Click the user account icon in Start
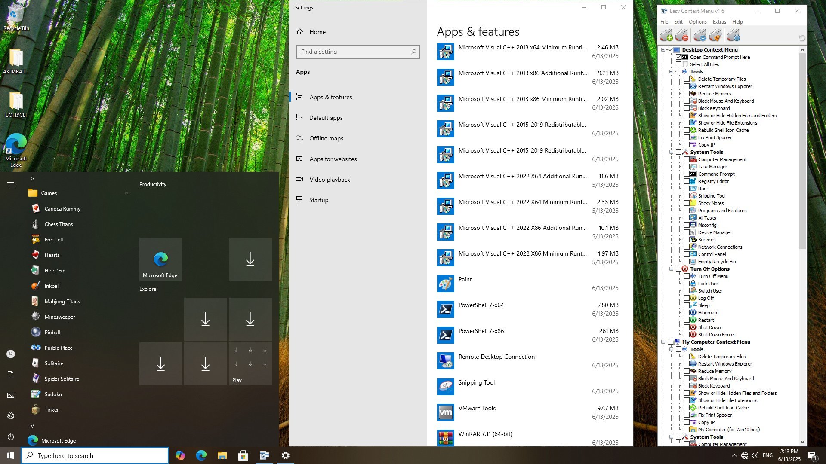This screenshot has width=826, height=464. tap(11, 354)
